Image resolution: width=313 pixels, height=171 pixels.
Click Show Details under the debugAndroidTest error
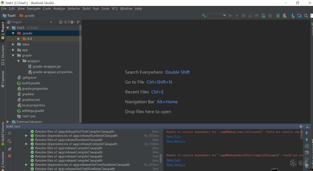176,164
